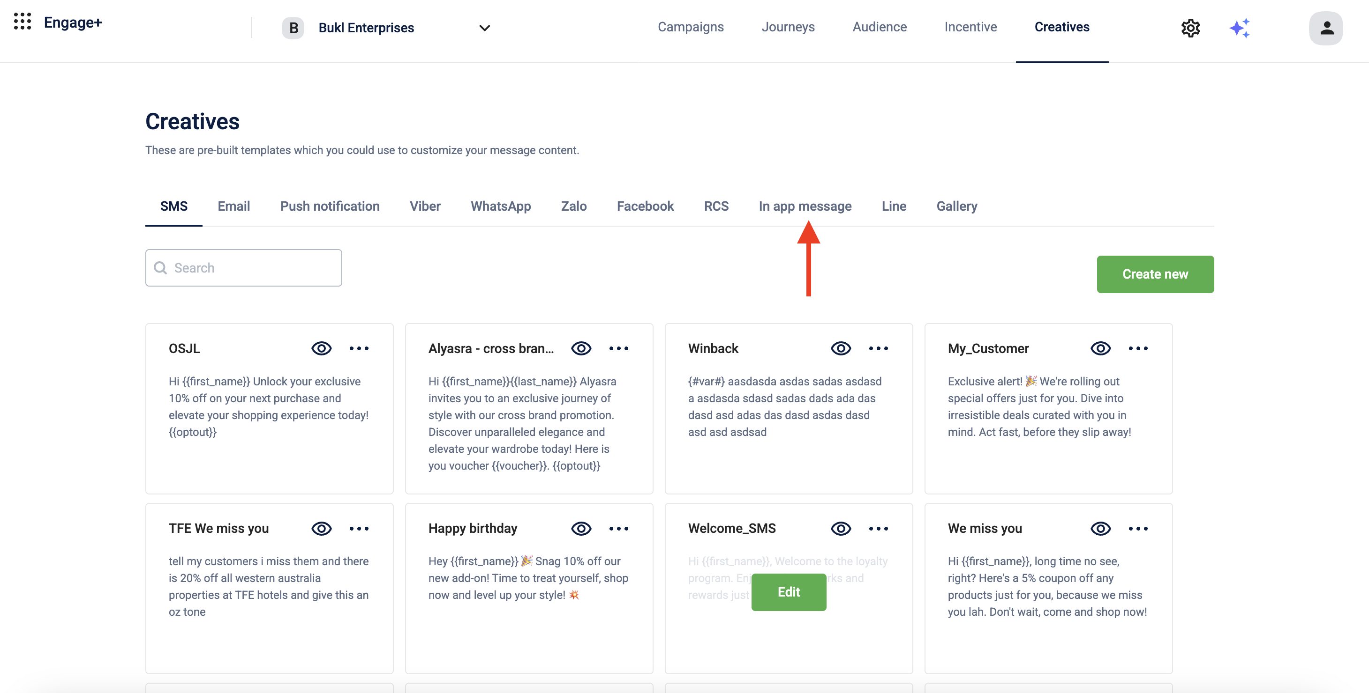Click Edit on the Welcome_SMS card
Image resolution: width=1369 pixels, height=693 pixels.
[x=788, y=592]
